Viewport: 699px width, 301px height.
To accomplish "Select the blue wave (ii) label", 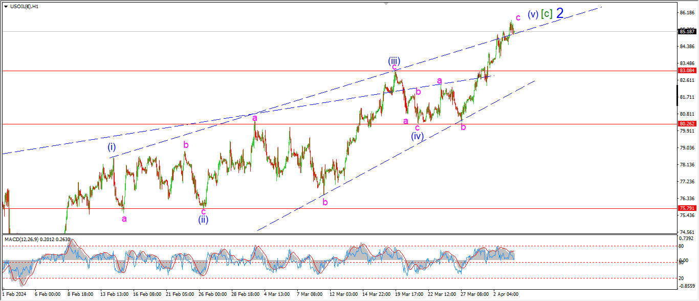I will pyautogui.click(x=203, y=220).
